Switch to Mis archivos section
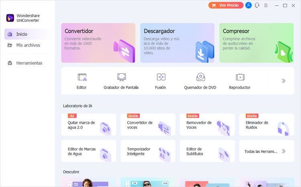This screenshot has height=187, width=301. pyautogui.click(x=28, y=45)
